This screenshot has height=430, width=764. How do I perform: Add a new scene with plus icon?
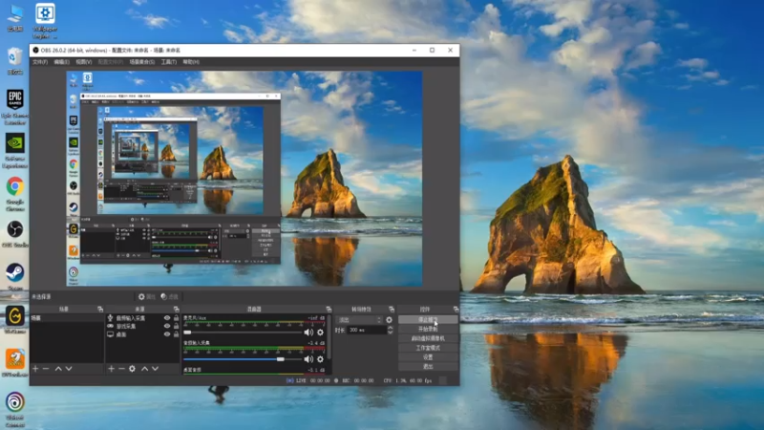[35, 369]
